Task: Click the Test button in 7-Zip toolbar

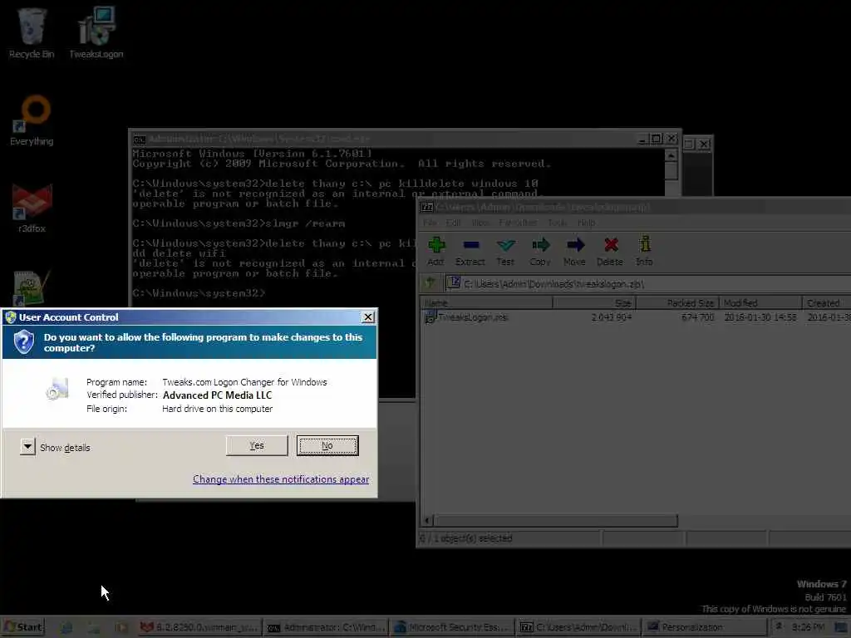Action: (505, 251)
